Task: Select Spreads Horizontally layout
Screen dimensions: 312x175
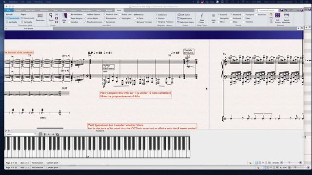Action: coord(13,18)
